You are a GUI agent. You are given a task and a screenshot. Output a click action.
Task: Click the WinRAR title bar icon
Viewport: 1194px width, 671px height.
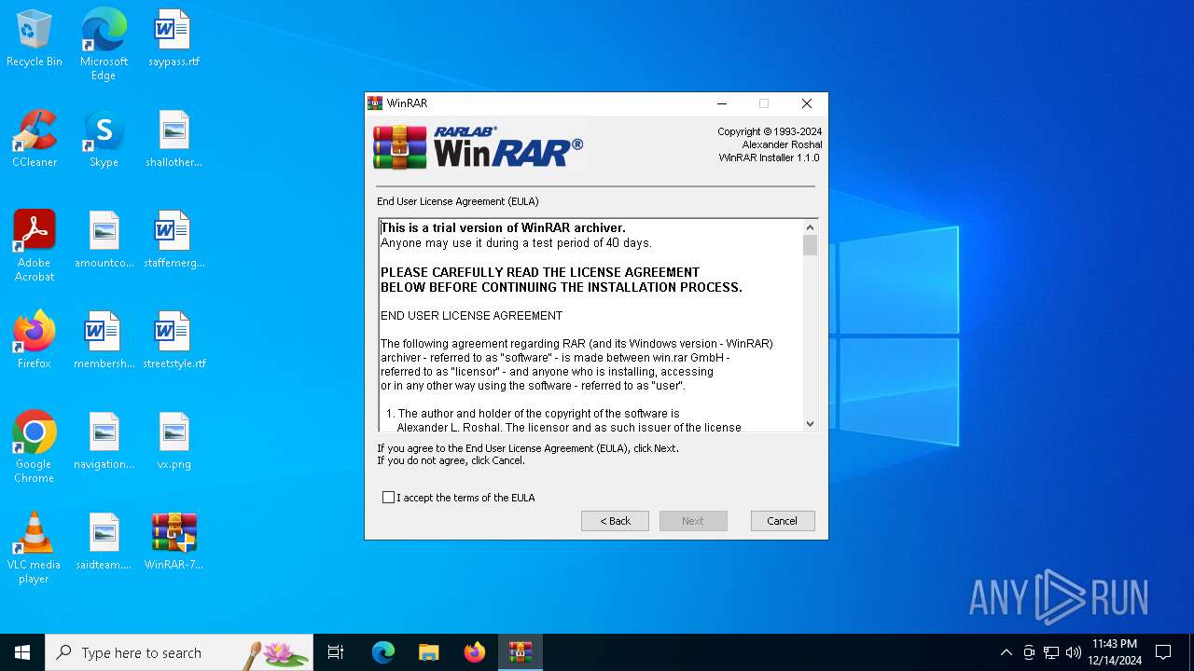[x=375, y=103]
